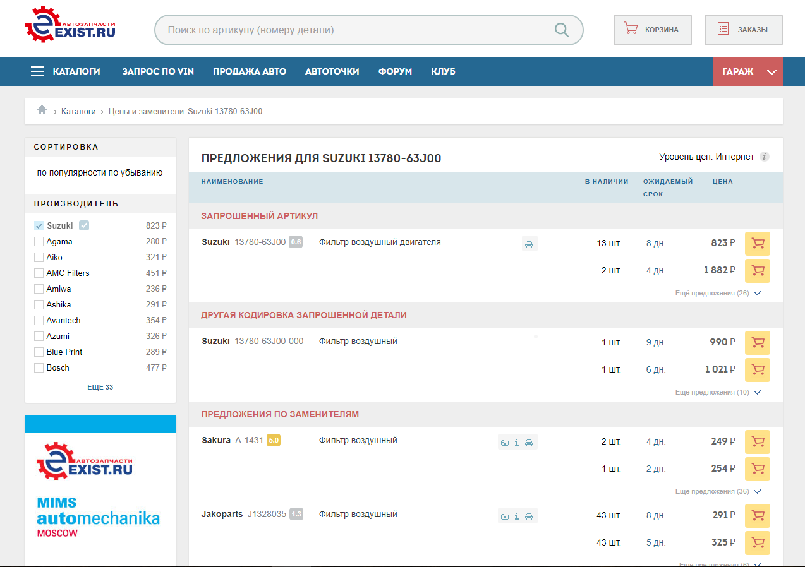Uncheck the Suzuki manufacturer filter
The width and height of the screenshot is (805, 567).
[x=39, y=225]
